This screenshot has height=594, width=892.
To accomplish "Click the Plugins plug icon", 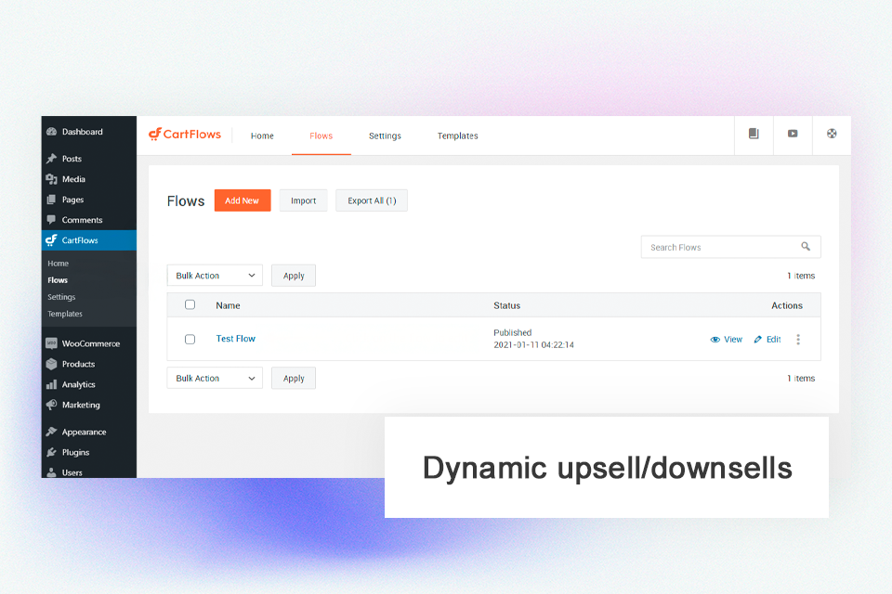I will pos(52,453).
